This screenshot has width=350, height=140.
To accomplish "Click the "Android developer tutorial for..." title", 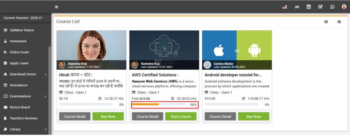I will click(233, 75).
